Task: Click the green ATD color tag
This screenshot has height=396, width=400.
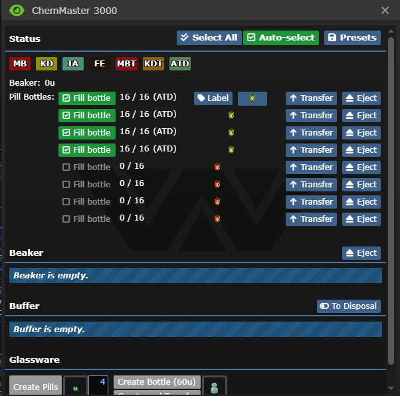Action: pos(179,64)
